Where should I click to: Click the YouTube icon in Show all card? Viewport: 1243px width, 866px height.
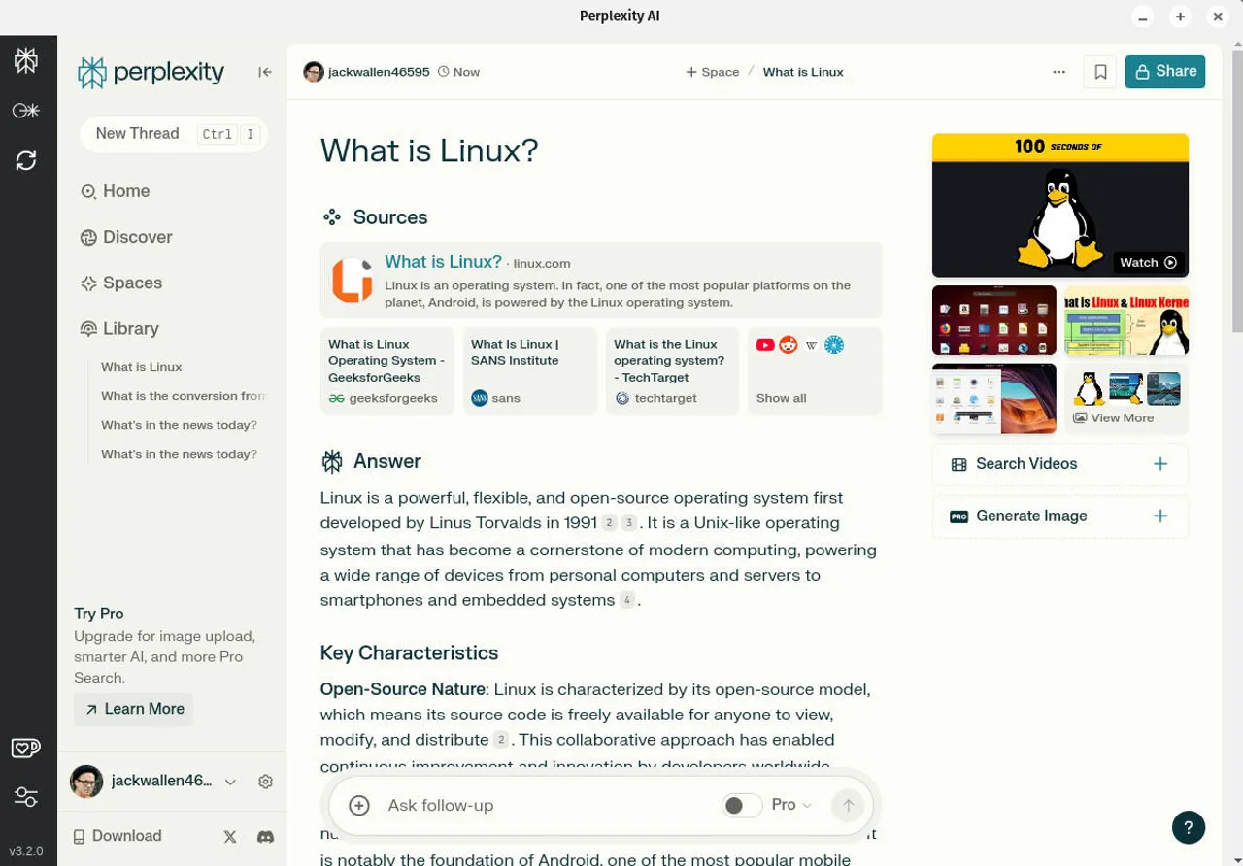click(765, 345)
